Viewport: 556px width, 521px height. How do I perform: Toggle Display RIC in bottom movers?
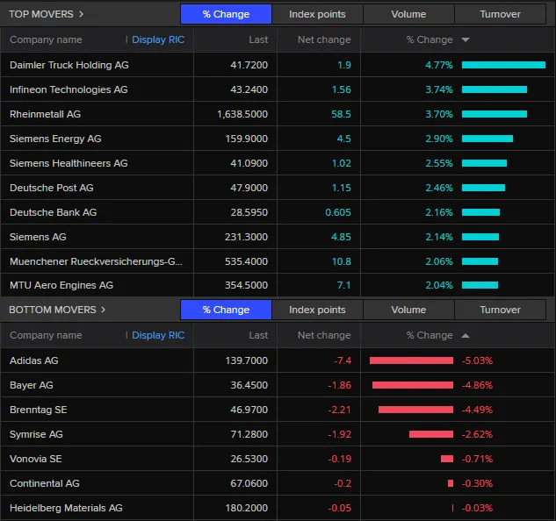(158, 336)
